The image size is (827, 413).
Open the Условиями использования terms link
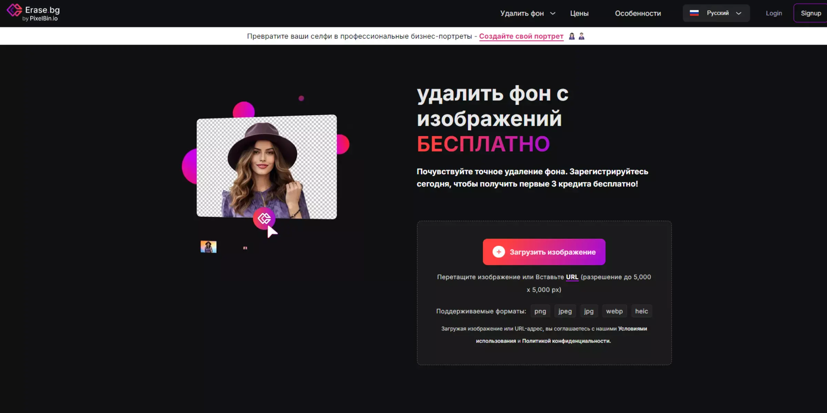coord(632,329)
